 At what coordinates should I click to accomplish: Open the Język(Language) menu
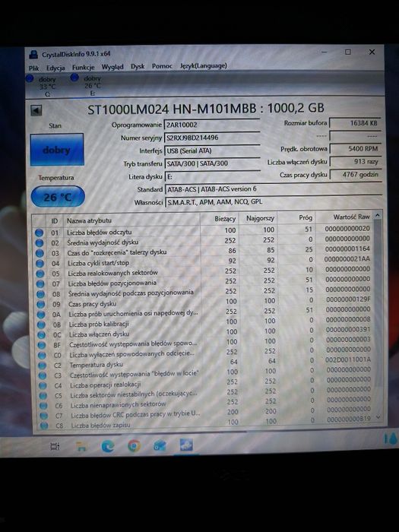(204, 65)
